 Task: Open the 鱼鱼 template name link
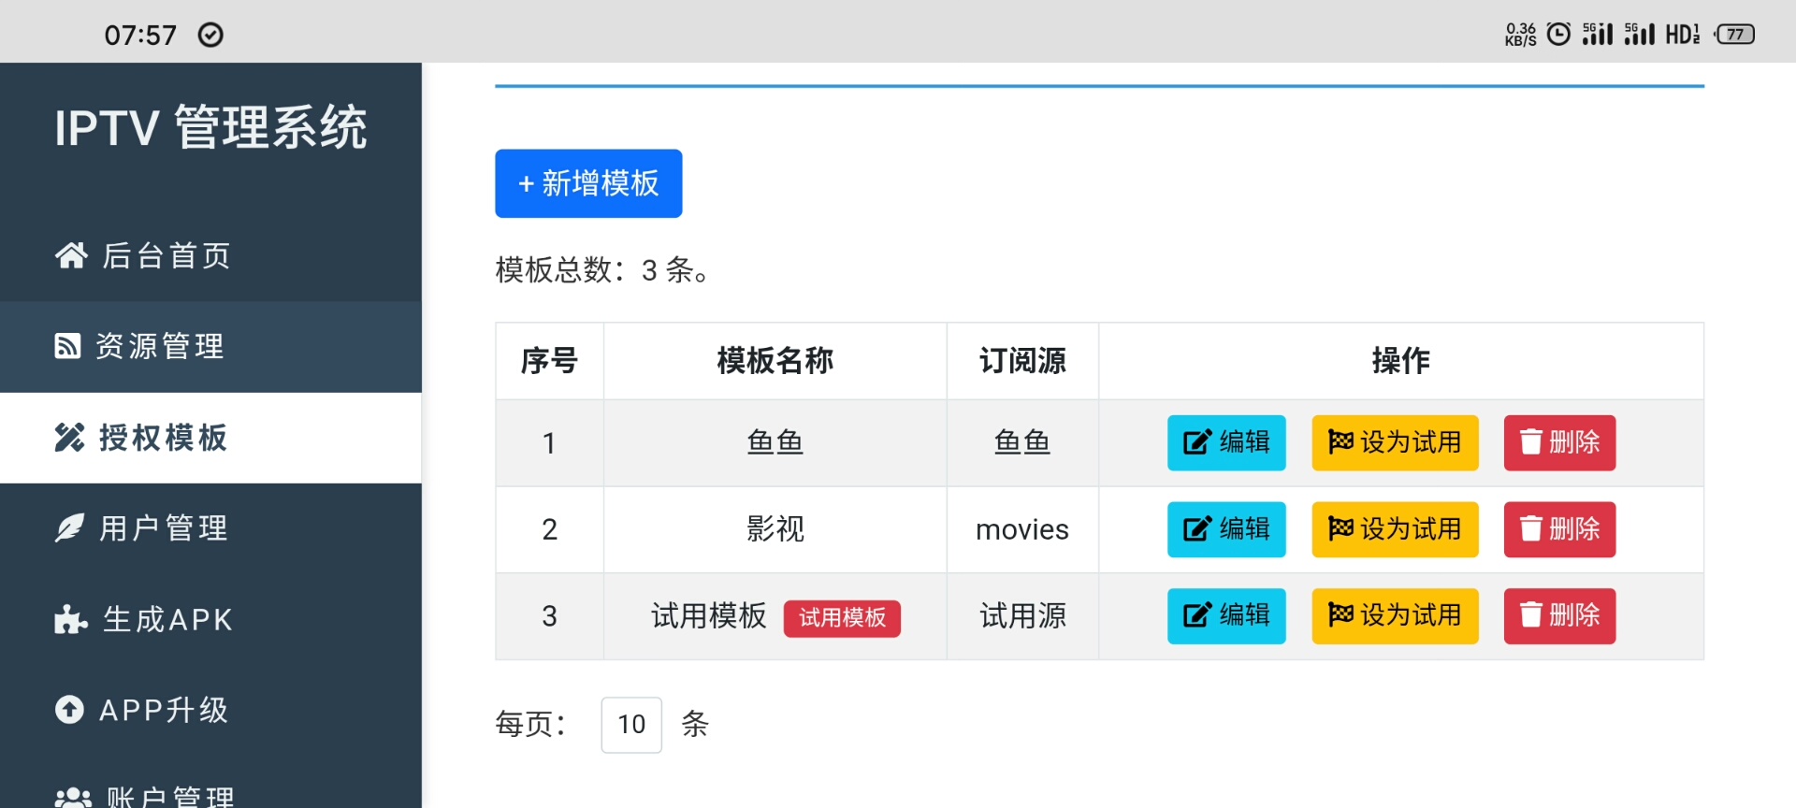[x=775, y=442]
